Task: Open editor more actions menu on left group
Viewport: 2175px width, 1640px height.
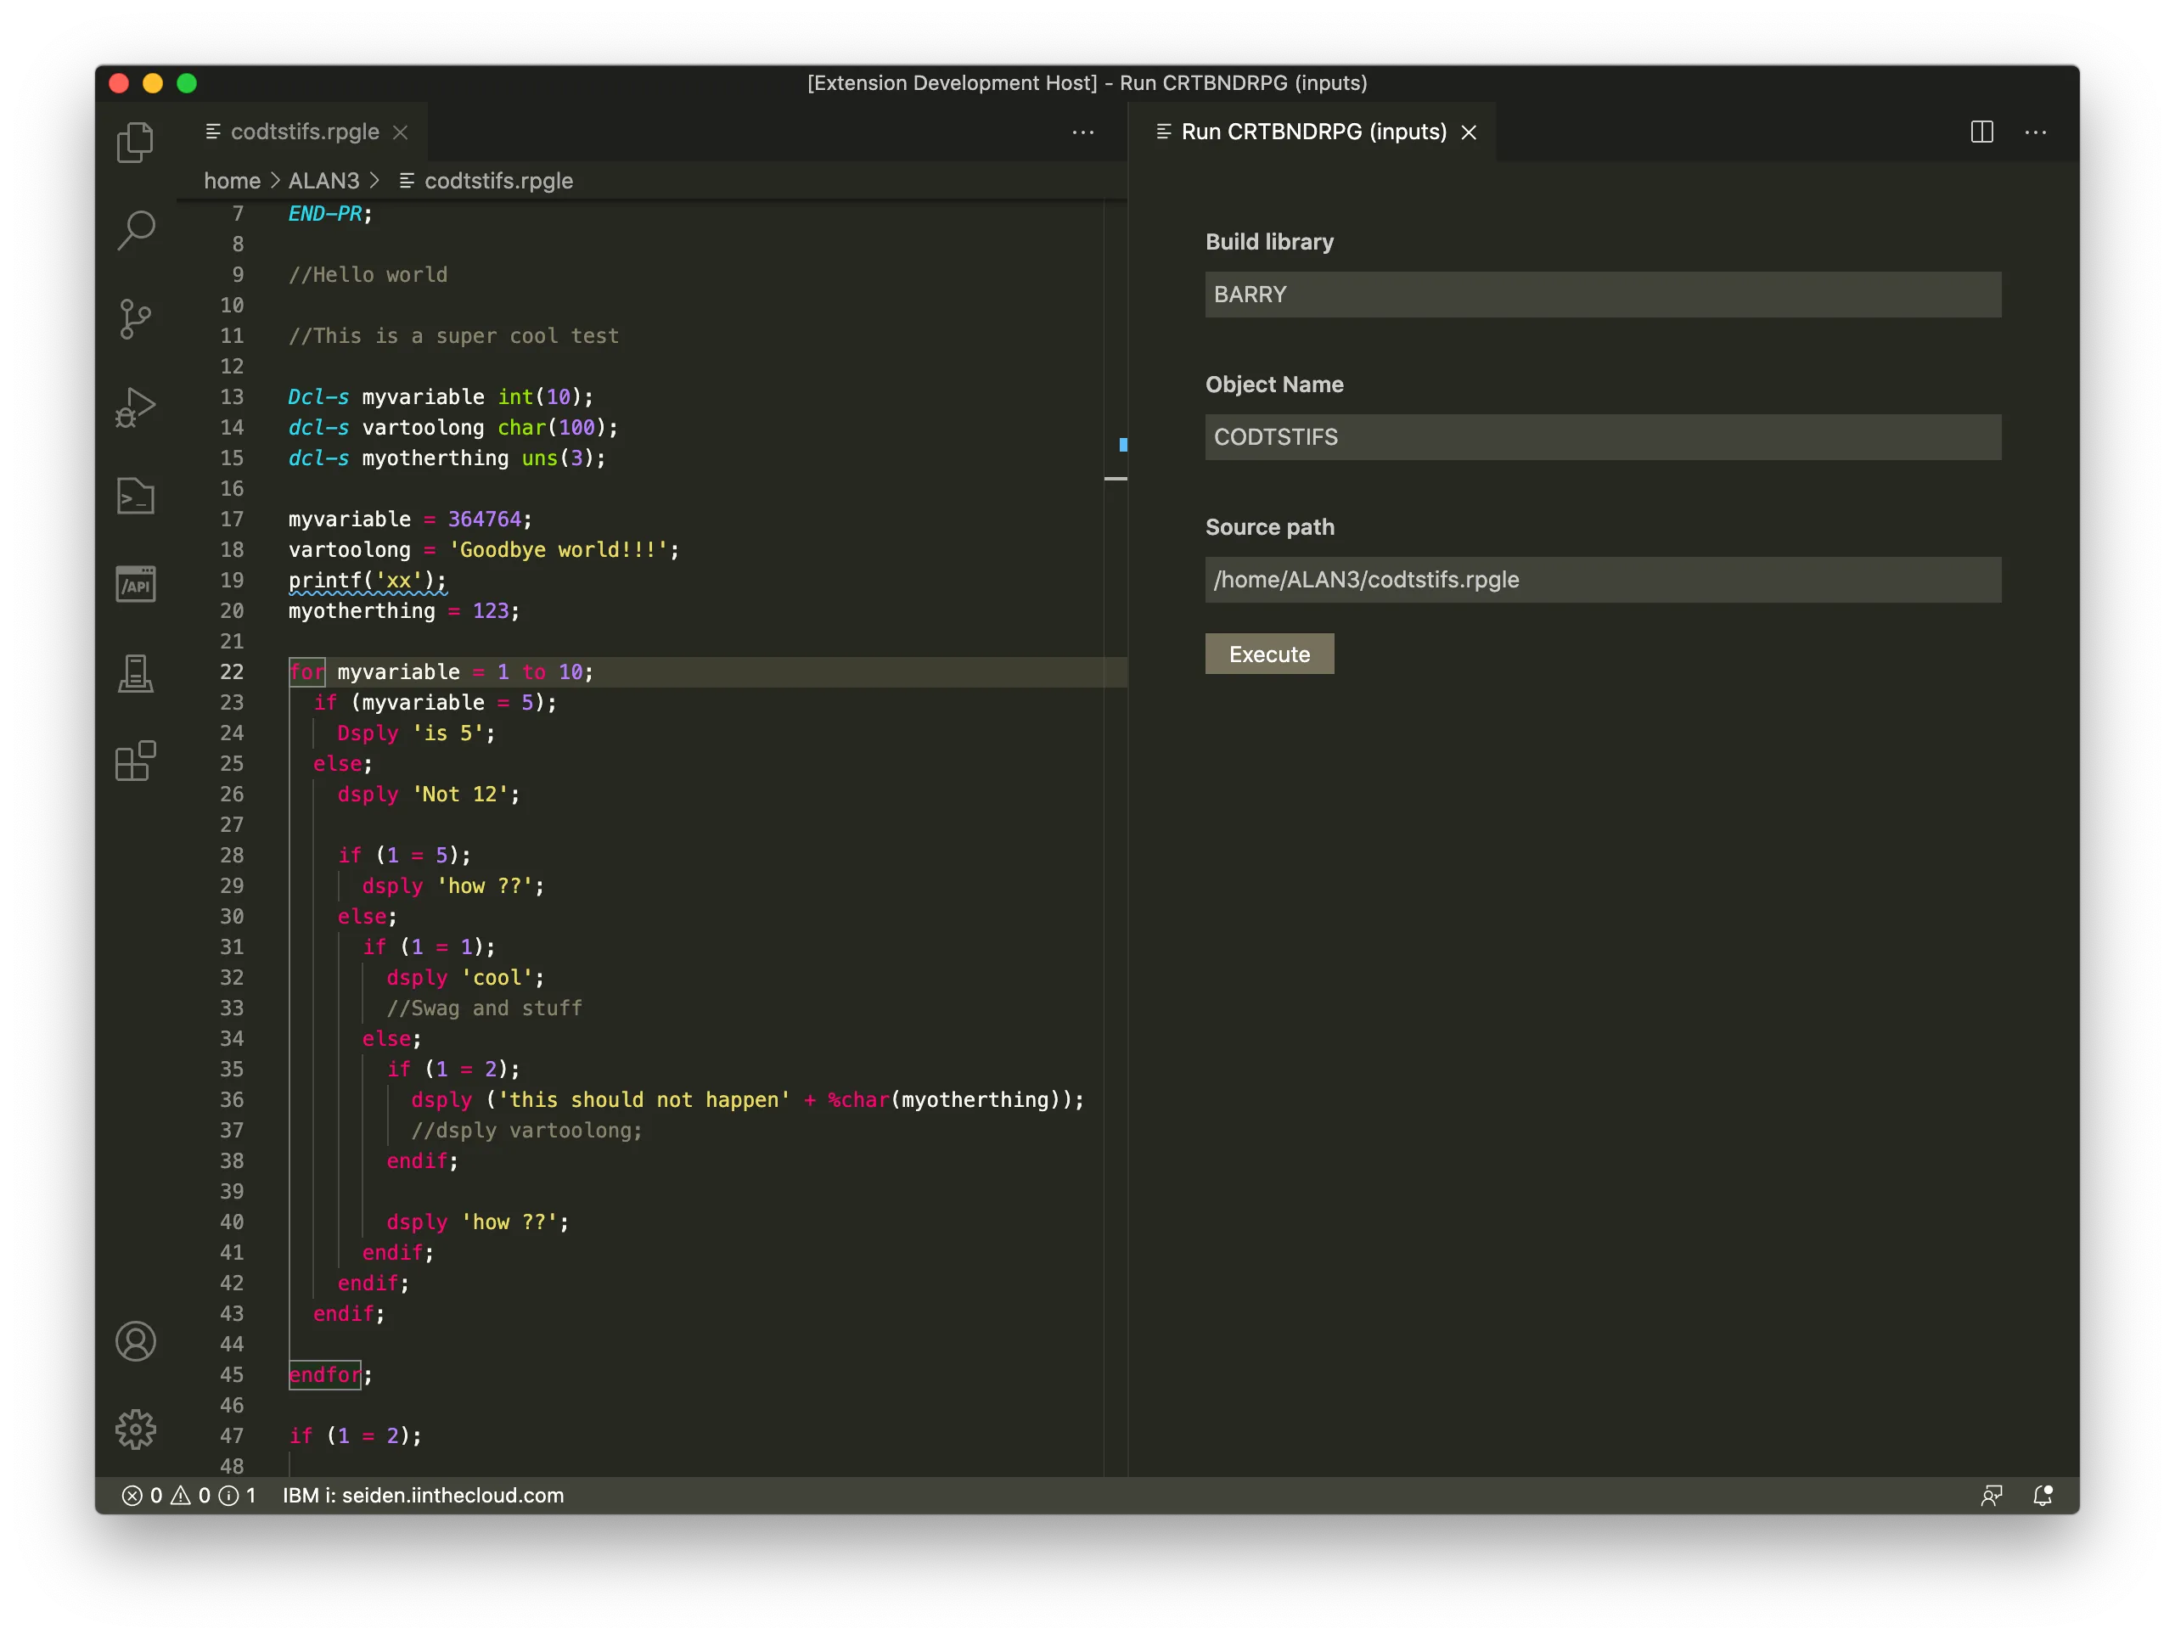Action: 1082,132
